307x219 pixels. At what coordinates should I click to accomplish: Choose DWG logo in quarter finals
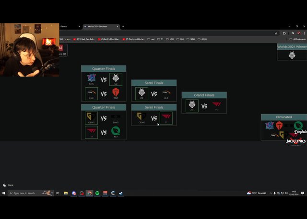tap(116, 117)
